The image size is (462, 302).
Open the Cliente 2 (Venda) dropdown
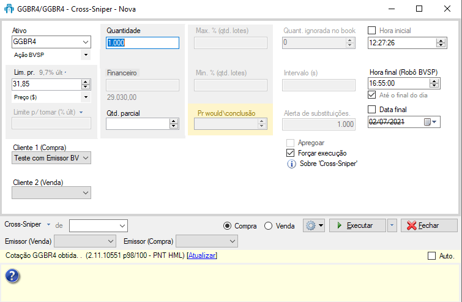pyautogui.click(x=85, y=192)
